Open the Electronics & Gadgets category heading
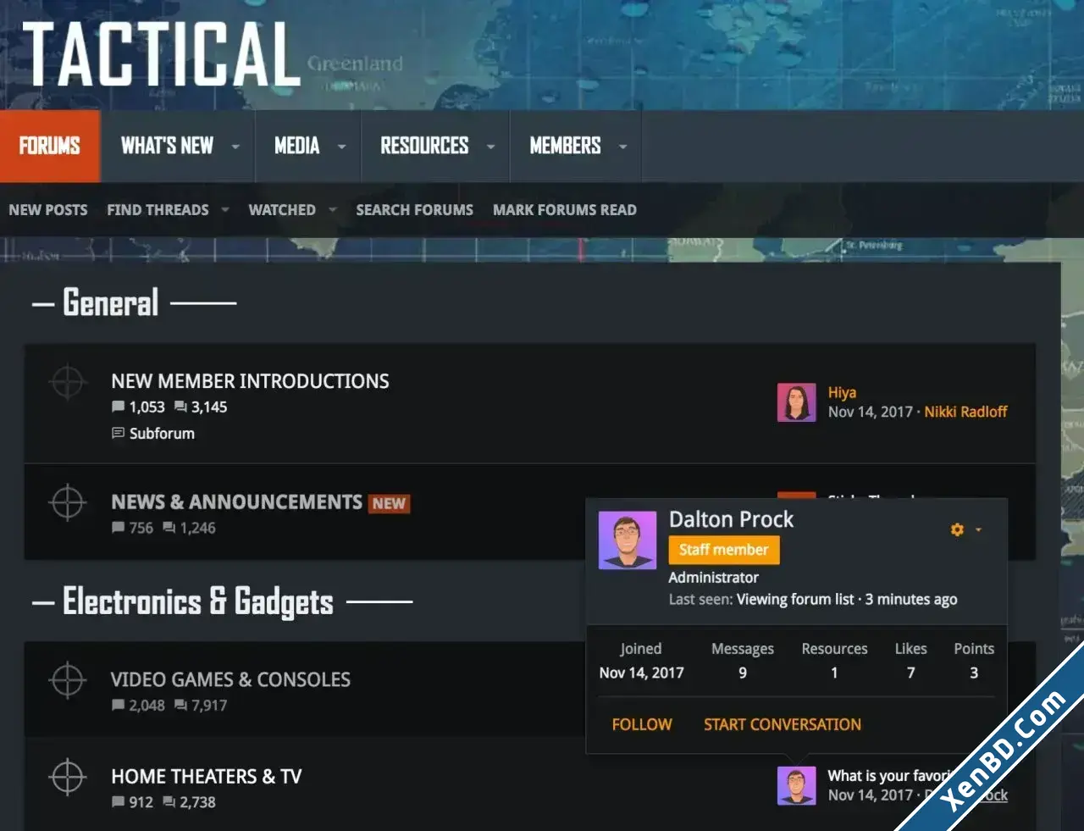 coord(198,601)
